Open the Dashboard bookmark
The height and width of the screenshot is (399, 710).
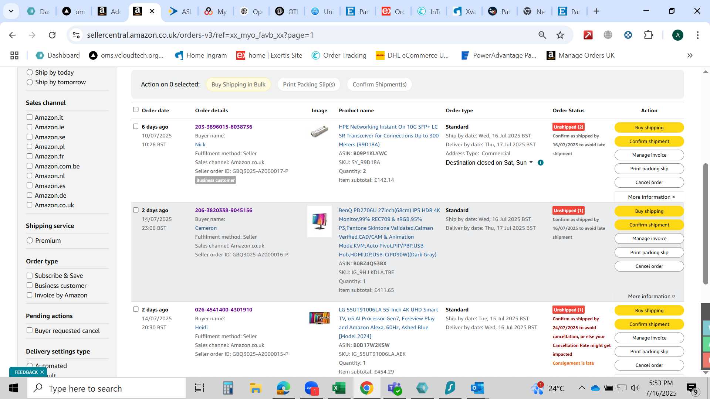click(x=58, y=55)
